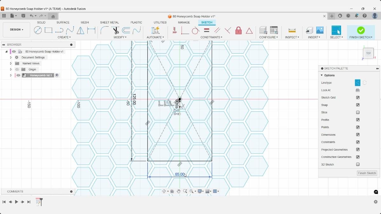Open the Data Panel grid icon
381x214 pixels.
point(4,16)
